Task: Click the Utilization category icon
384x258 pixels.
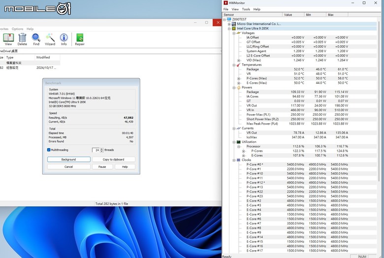Action: (239, 142)
